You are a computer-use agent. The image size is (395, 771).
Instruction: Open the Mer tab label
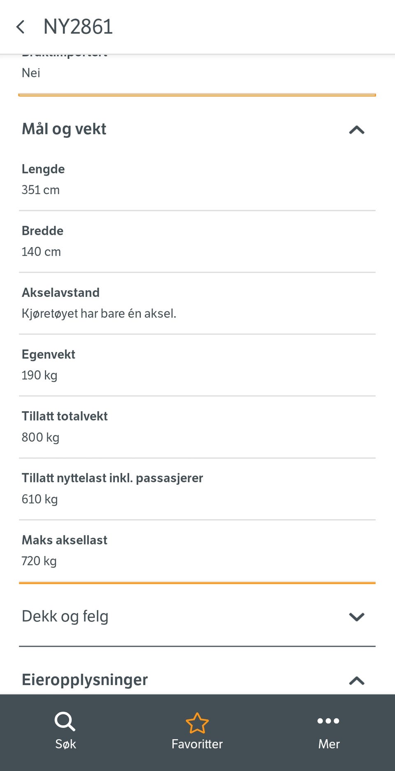click(329, 744)
